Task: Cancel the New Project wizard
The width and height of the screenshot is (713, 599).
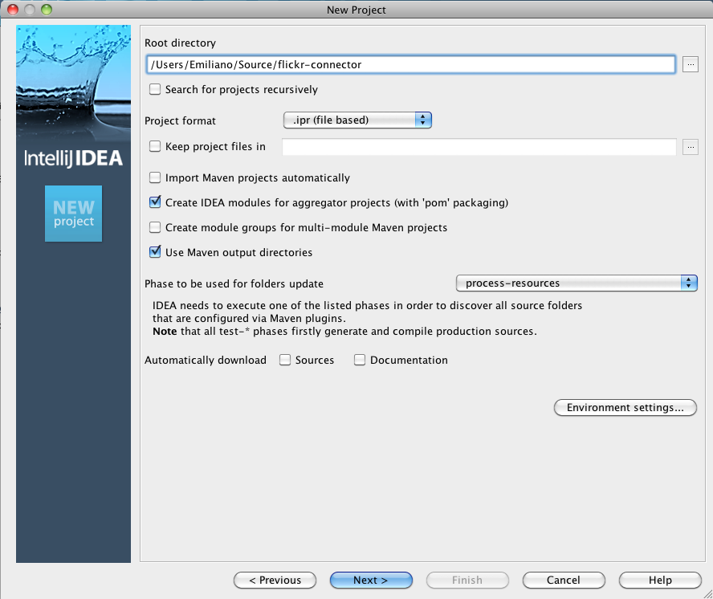Action: [564, 581]
